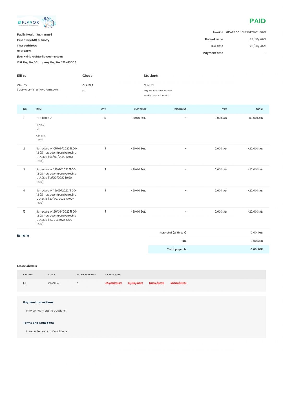Viewport: 283px width, 401px height.
Task: Click the Class heading labeled CLASS A
Action: [88, 85]
